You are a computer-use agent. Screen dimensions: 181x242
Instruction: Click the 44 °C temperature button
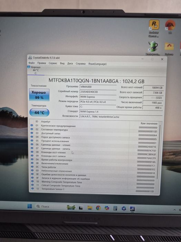coord(39,112)
